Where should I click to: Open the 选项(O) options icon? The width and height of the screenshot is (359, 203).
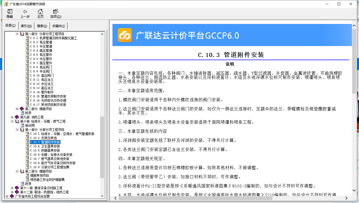(x=56, y=12)
